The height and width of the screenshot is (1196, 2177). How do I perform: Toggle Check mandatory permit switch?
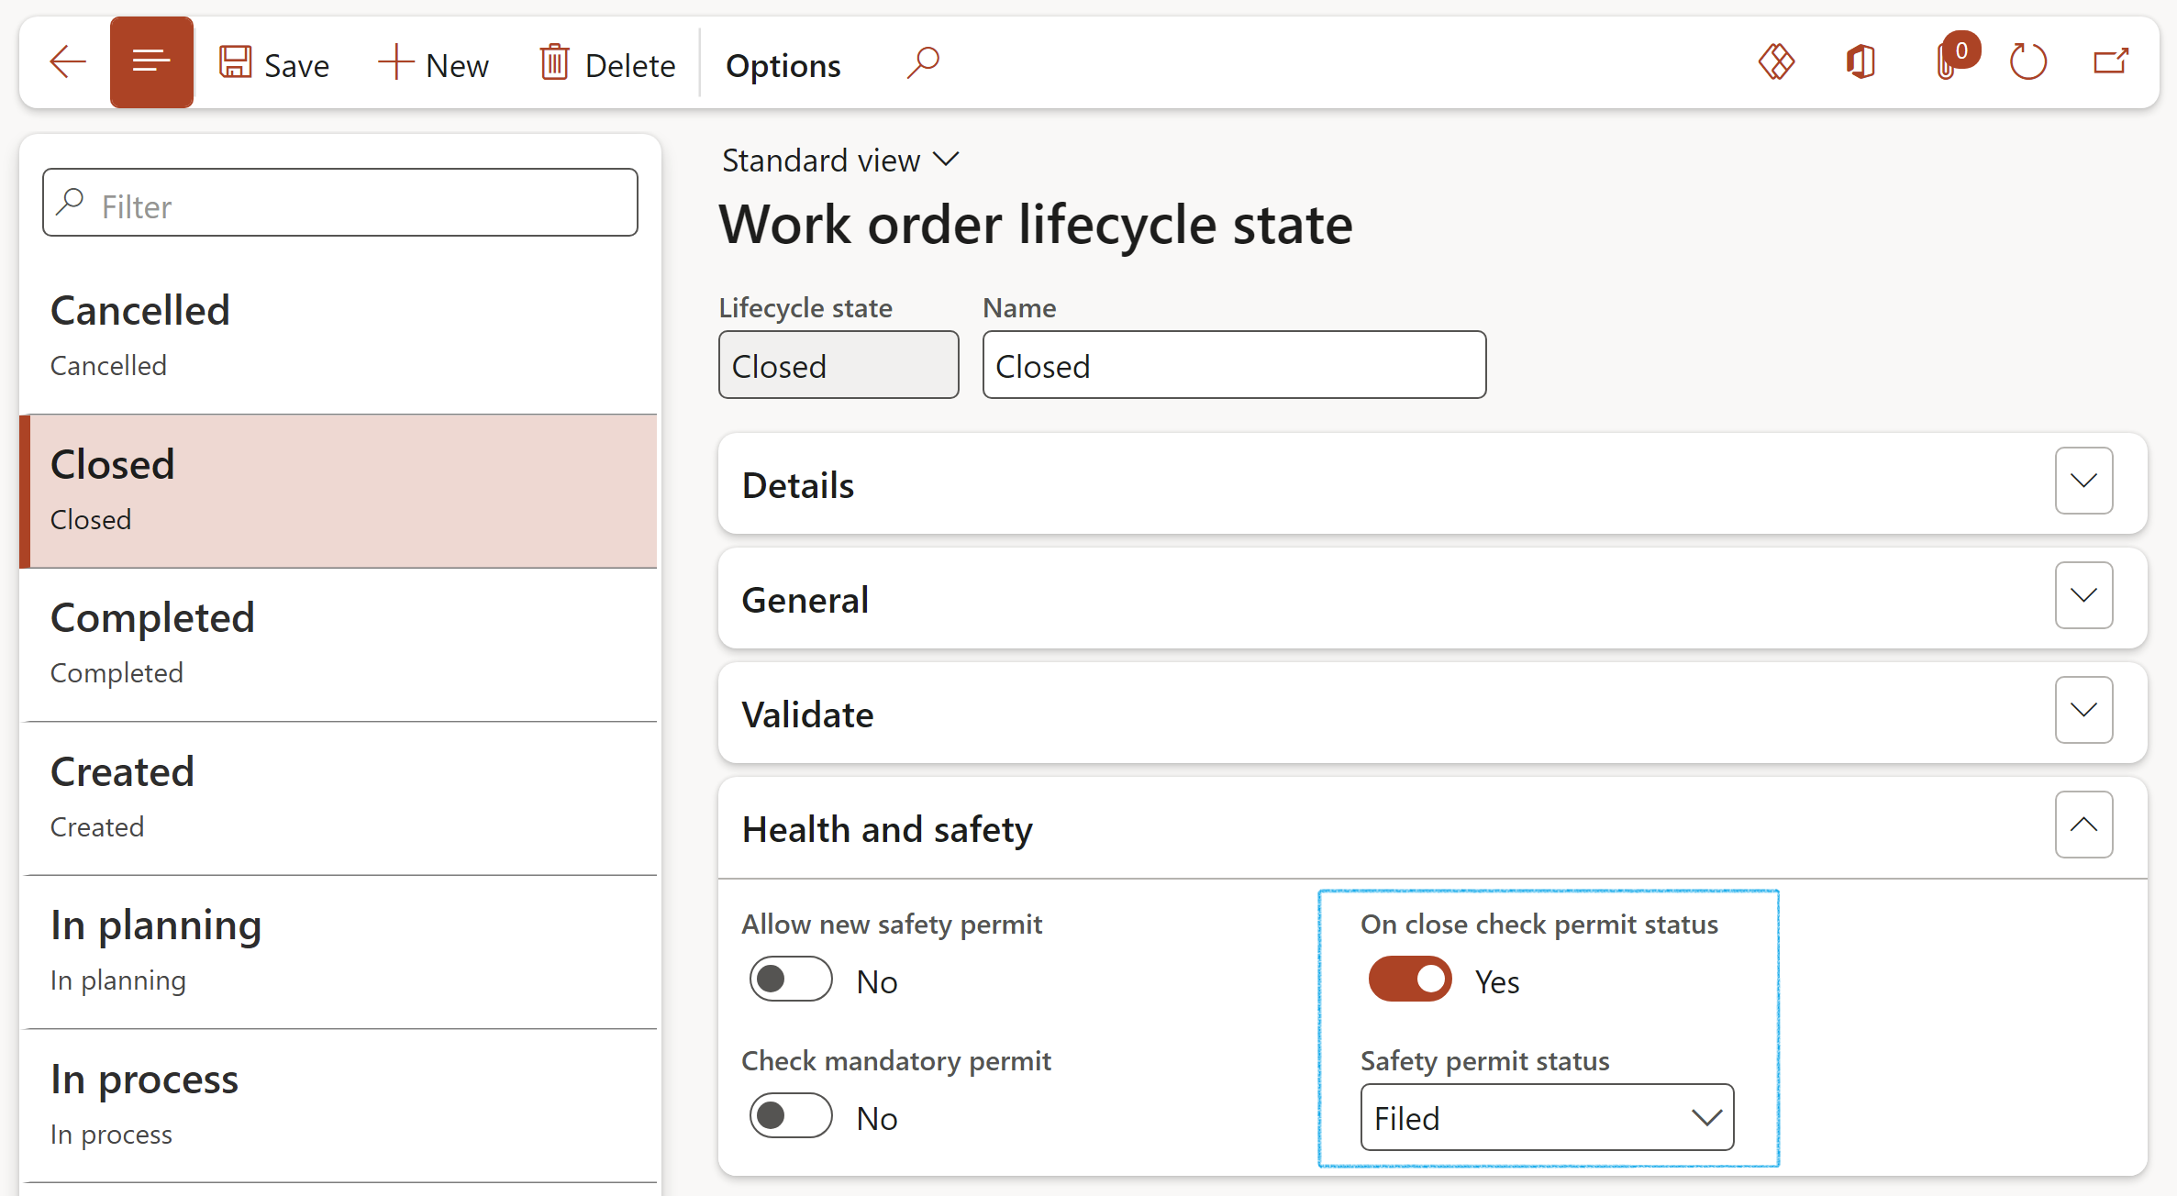point(791,1116)
